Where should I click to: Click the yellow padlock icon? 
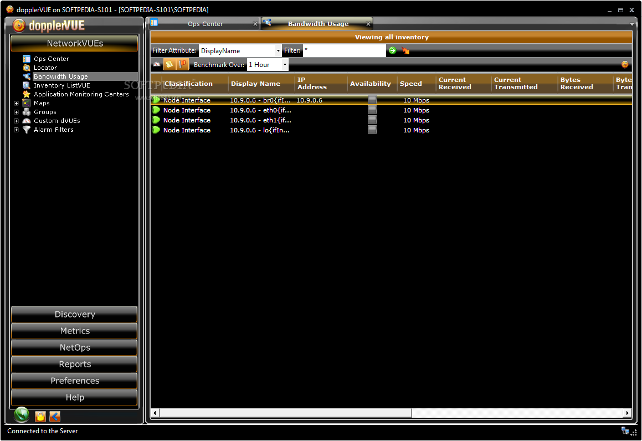(40, 417)
